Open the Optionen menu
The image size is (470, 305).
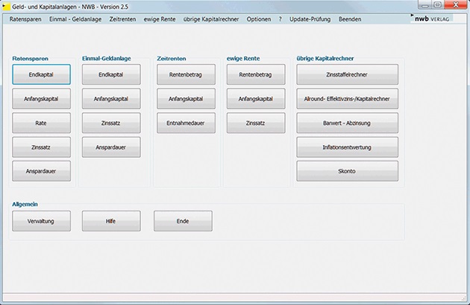(259, 19)
